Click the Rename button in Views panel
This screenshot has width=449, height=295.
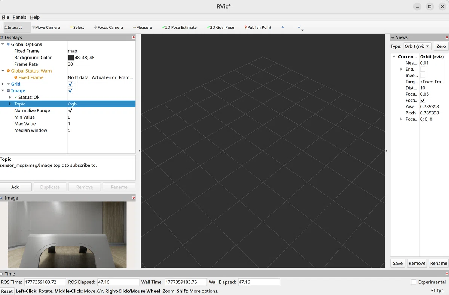click(439, 263)
